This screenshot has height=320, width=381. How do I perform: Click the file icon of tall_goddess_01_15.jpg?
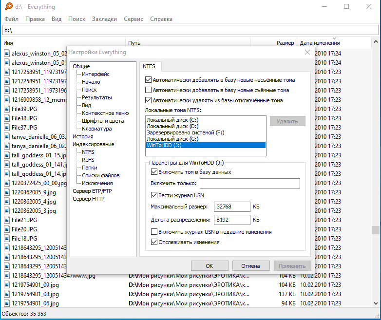click(x=7, y=155)
